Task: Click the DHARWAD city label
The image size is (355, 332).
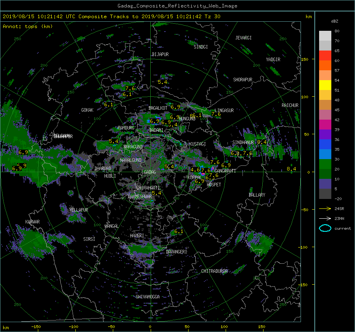Action: (x=103, y=169)
